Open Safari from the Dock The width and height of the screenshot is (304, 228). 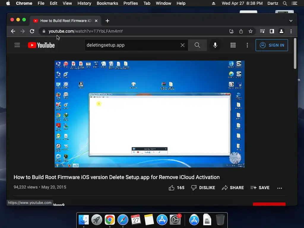(123, 220)
